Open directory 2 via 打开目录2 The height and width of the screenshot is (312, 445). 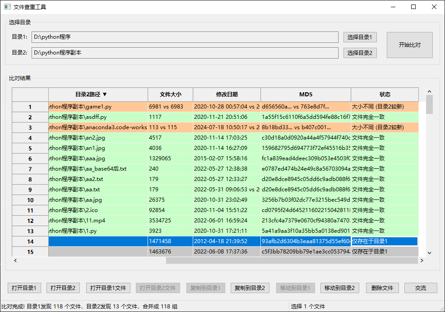(x=63, y=288)
